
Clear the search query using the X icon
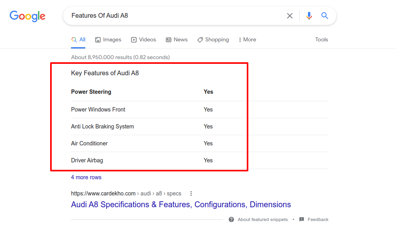[x=290, y=15]
